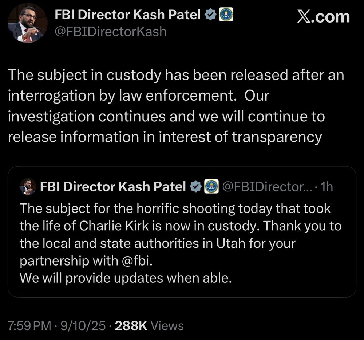Click the main post text about subject released
The image size is (364, 340).
175,106
